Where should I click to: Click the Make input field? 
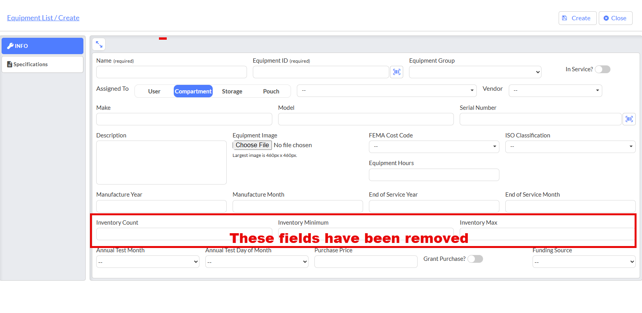184,119
